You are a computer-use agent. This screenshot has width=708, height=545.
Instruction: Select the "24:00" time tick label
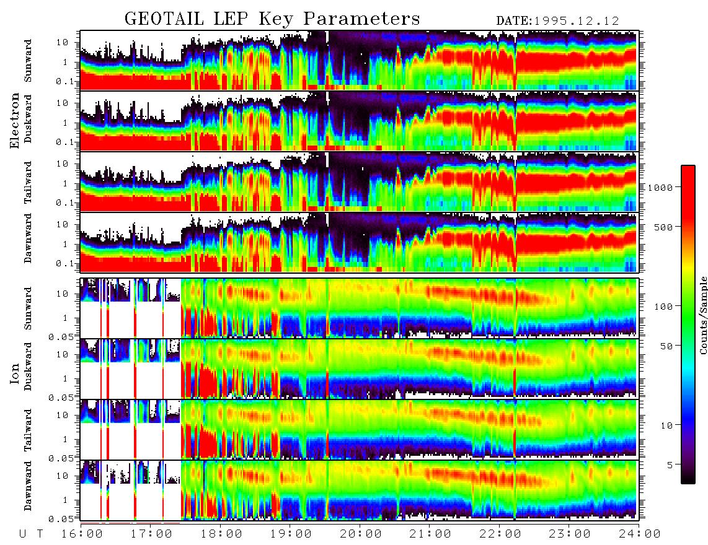click(640, 534)
